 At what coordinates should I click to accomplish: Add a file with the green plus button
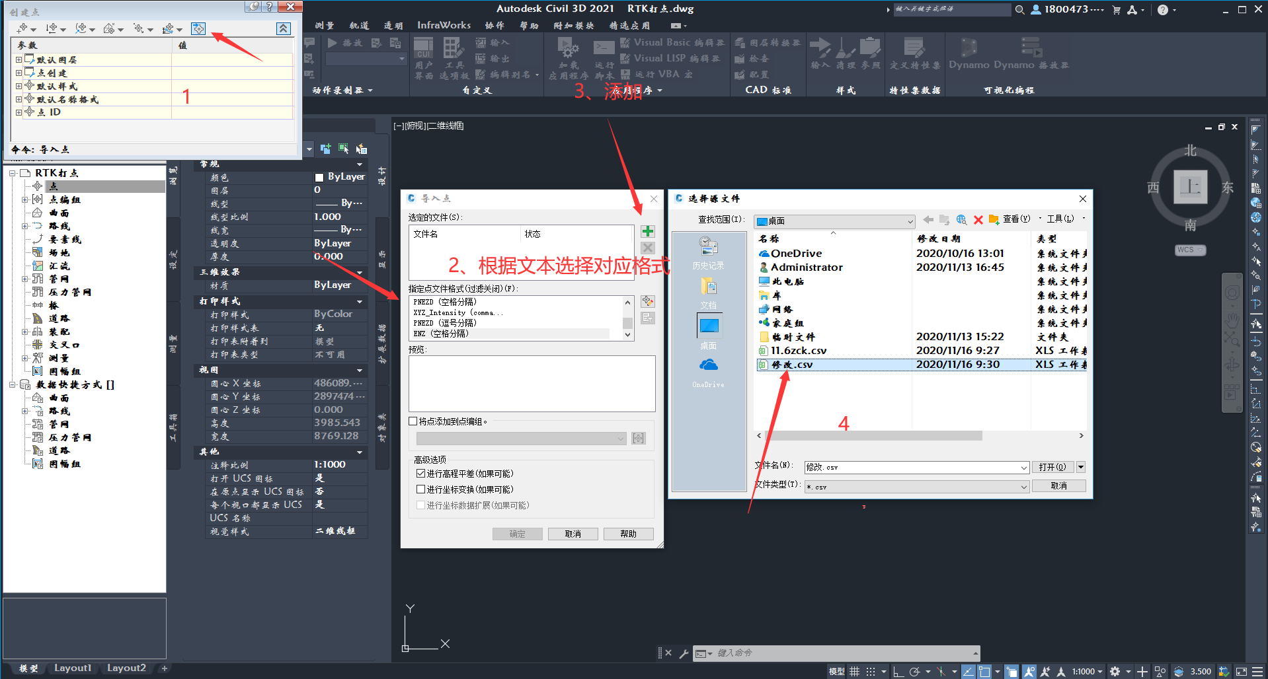click(648, 231)
